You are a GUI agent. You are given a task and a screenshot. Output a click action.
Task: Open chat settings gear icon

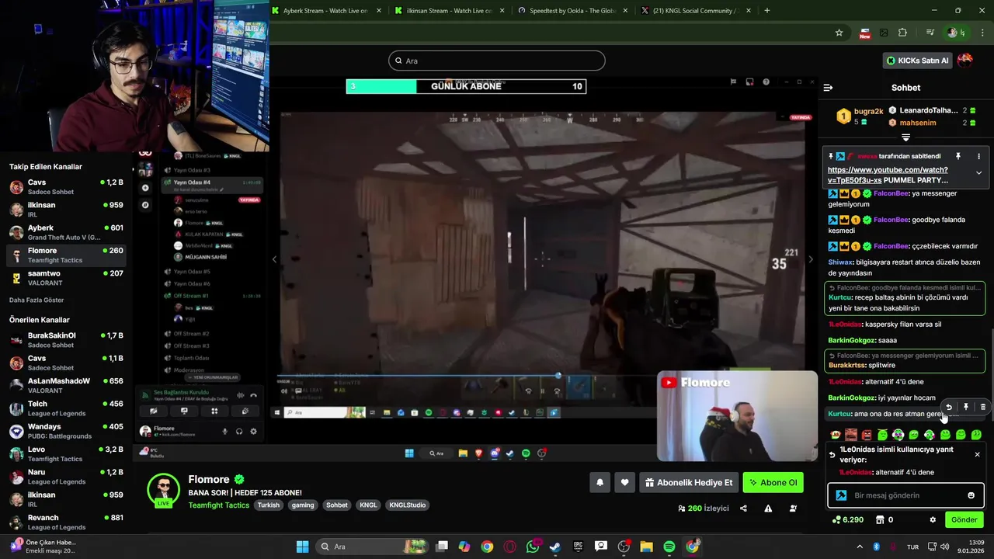(x=933, y=519)
